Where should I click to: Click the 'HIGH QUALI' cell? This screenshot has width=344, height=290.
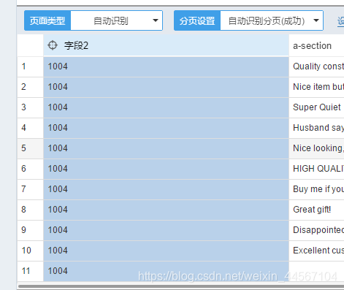click(x=316, y=169)
